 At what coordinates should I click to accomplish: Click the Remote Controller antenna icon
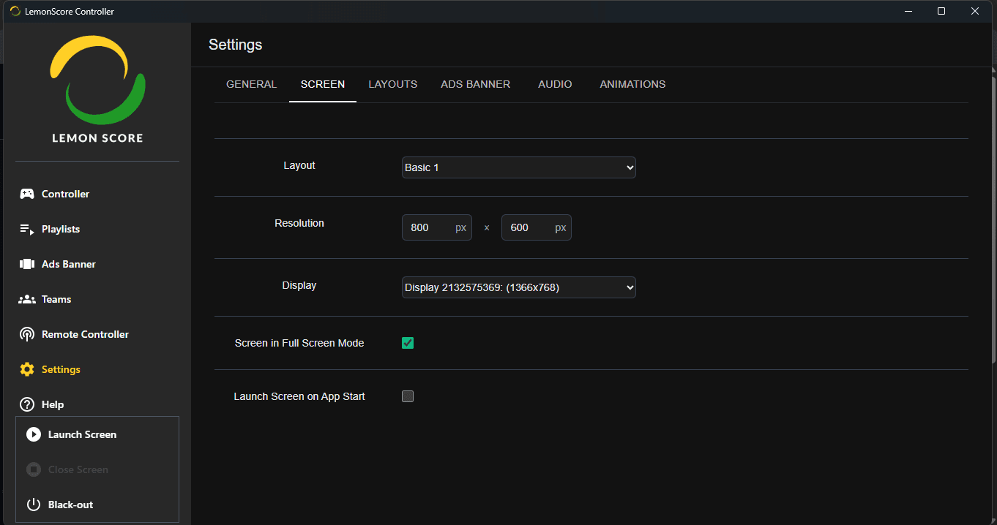click(27, 334)
